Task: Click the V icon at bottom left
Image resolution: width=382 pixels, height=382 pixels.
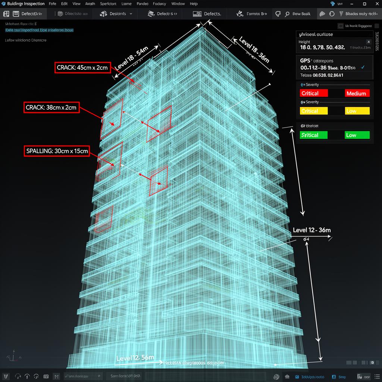Action: coord(6,377)
